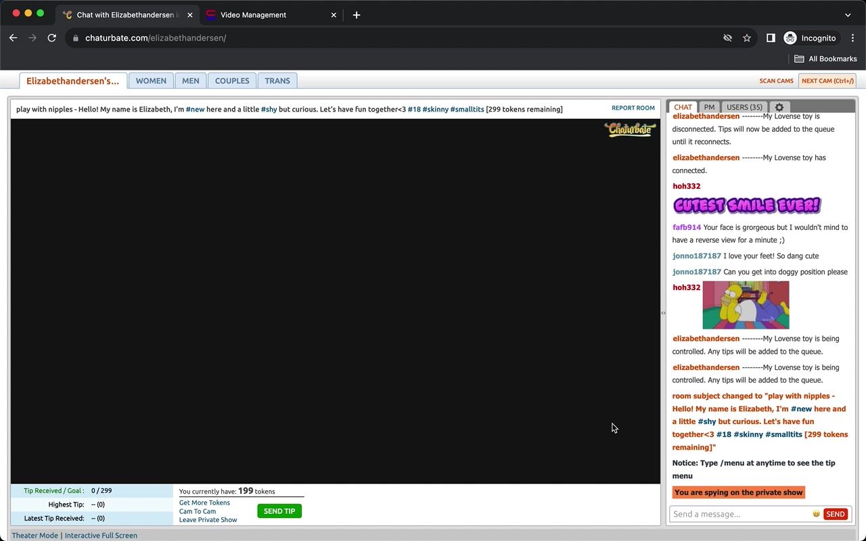Open the Chrome three-dot menu
Screen dimensions: 866x541
point(853,38)
